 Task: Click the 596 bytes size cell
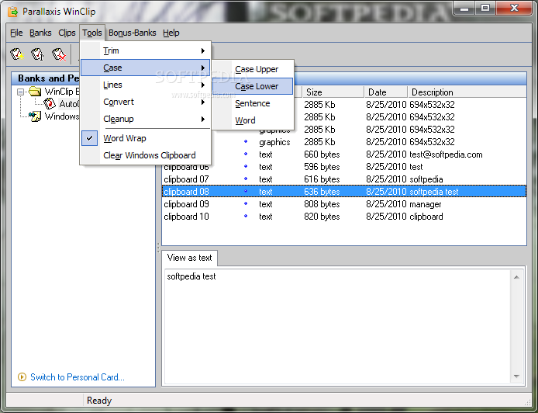point(322,167)
